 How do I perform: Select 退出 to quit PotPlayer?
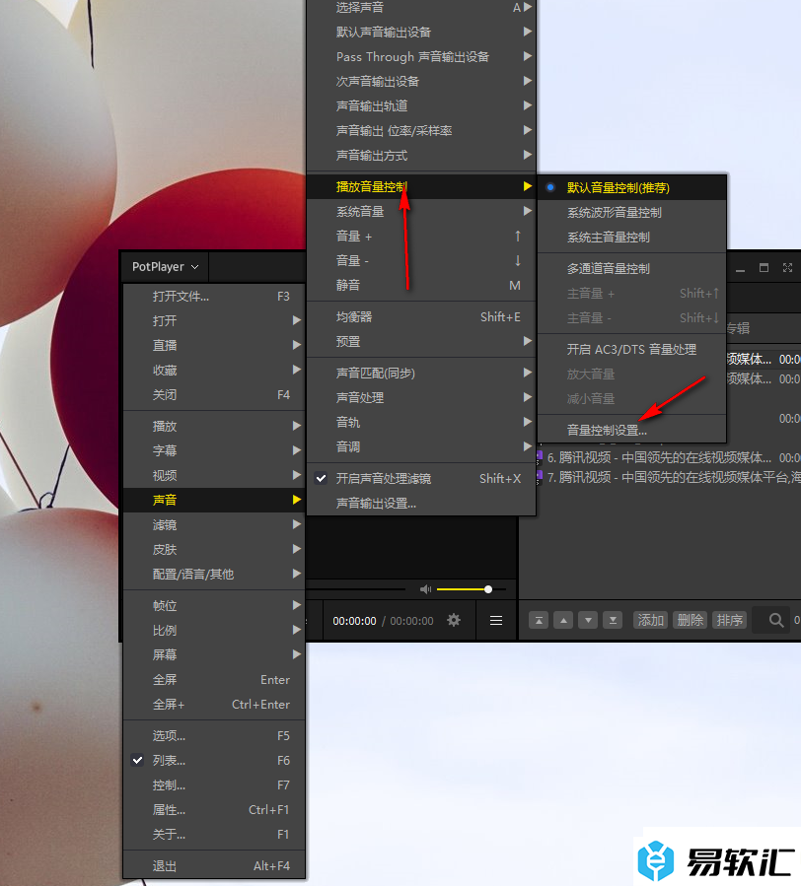pos(214,865)
